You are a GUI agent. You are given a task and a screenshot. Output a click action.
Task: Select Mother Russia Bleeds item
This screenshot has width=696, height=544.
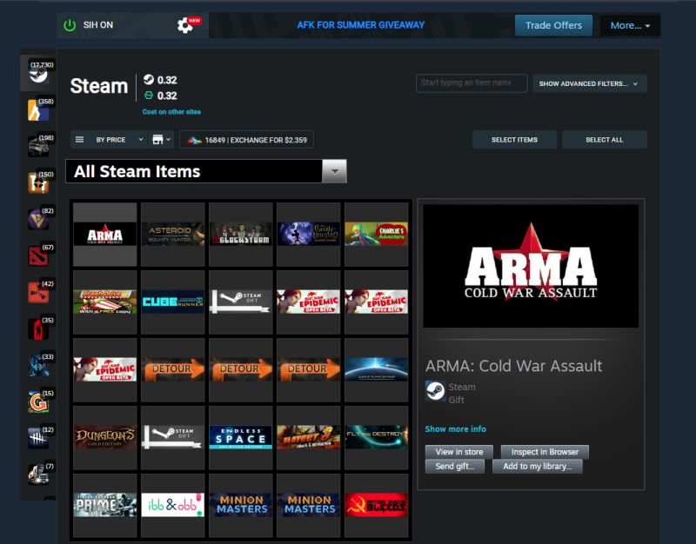(377, 506)
